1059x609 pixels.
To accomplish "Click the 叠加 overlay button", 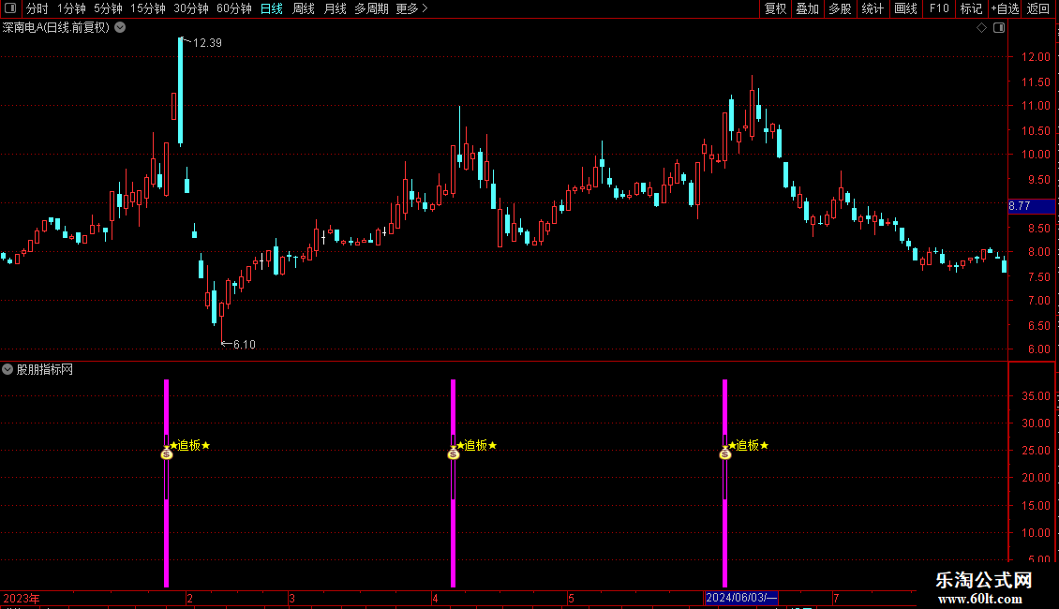I will click(807, 8).
